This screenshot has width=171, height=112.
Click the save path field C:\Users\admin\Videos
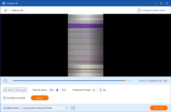[42, 108]
